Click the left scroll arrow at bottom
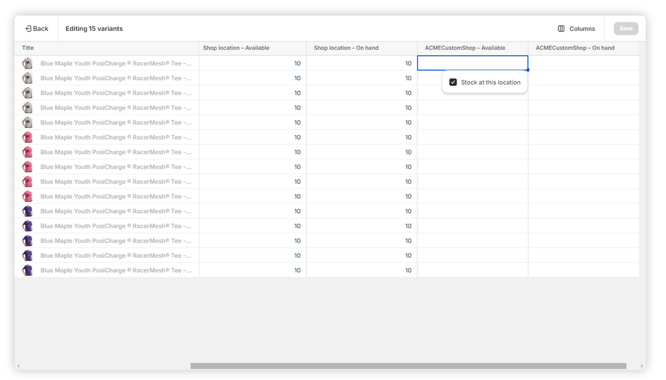 click(18, 366)
